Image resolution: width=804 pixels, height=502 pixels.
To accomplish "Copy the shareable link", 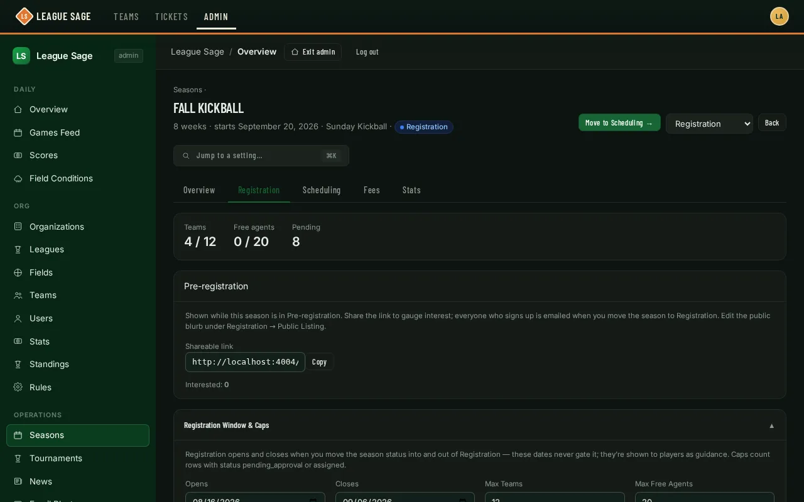I will pos(319,361).
